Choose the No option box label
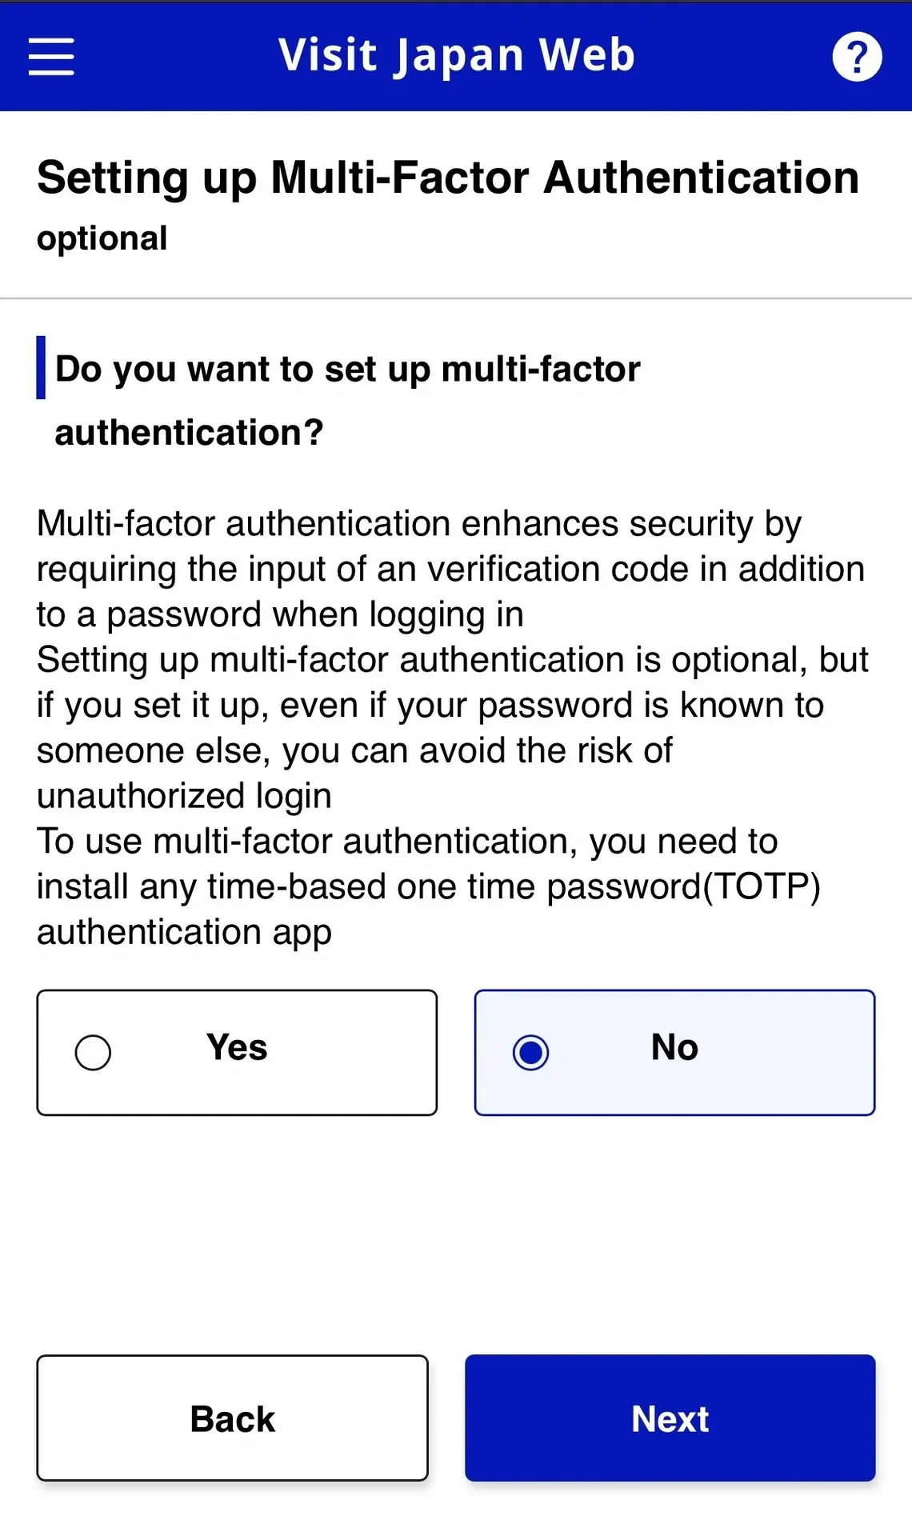The height and width of the screenshot is (1536, 912). [x=674, y=1047]
